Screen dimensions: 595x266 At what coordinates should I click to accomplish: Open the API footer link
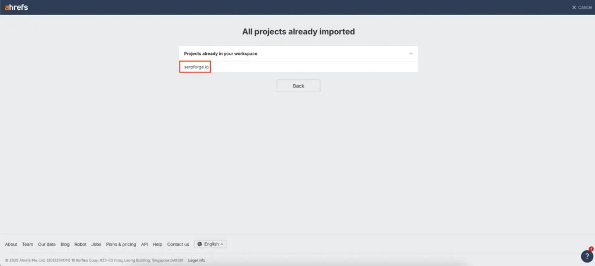[x=145, y=244]
